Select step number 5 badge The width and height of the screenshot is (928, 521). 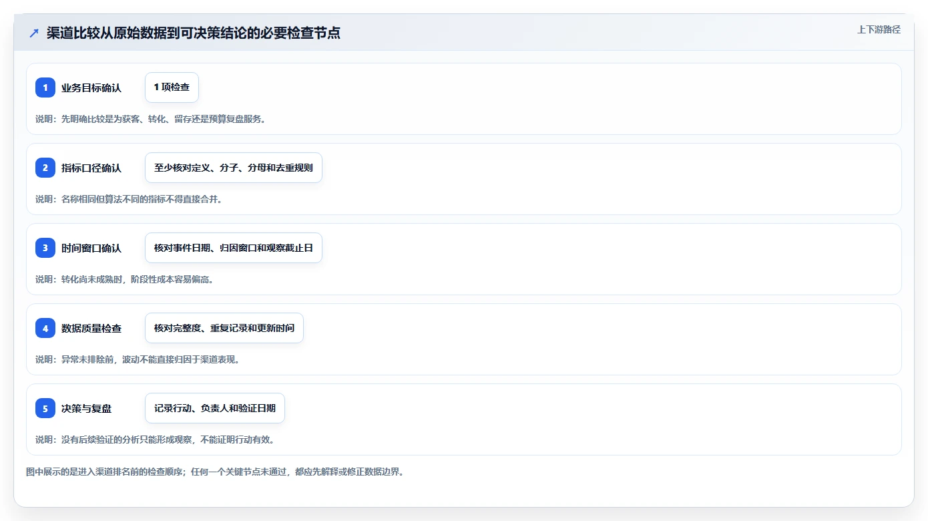45,408
